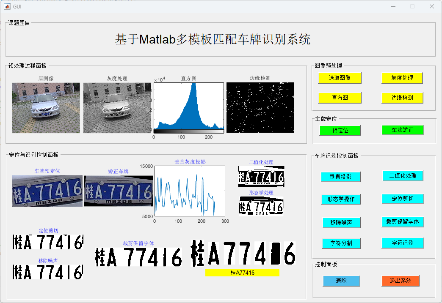This screenshot has height=303, width=442.
Task: Select the 形态学处理 result image
Action: (261, 206)
